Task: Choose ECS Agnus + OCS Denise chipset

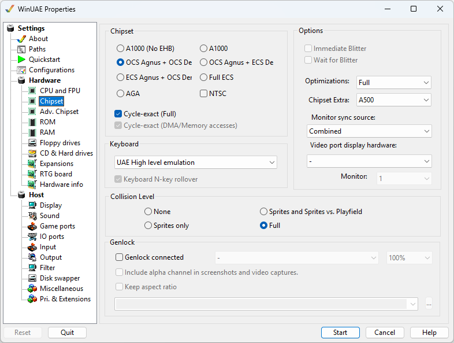Action: (x=154, y=78)
